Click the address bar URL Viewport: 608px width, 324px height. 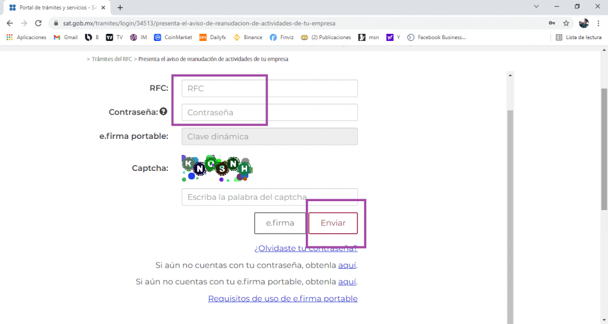[x=199, y=23]
